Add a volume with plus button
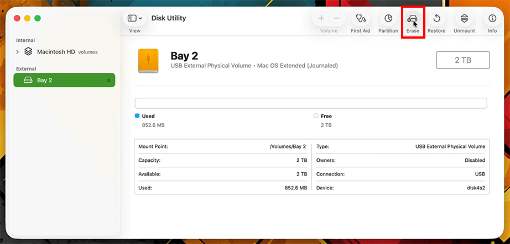 tap(321, 18)
